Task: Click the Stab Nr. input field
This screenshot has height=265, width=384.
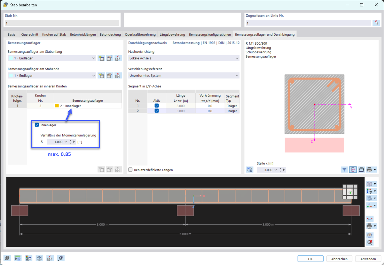Action: 62,23
